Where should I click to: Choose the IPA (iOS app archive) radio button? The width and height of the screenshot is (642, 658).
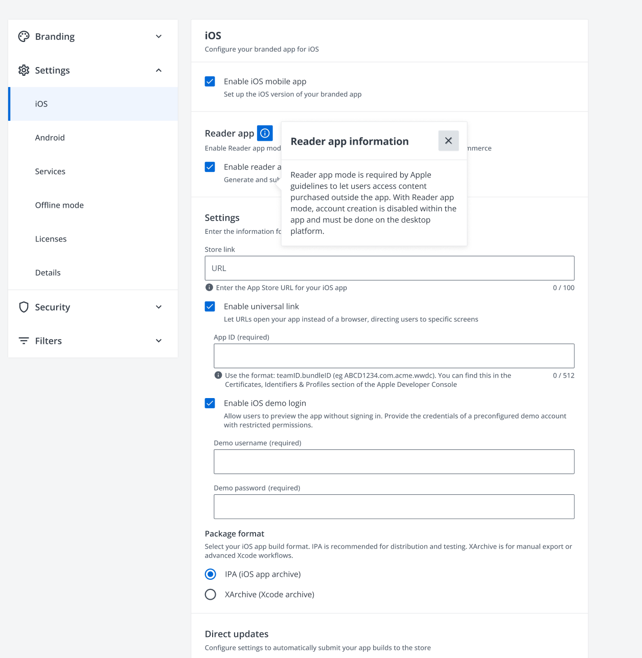pyautogui.click(x=211, y=574)
